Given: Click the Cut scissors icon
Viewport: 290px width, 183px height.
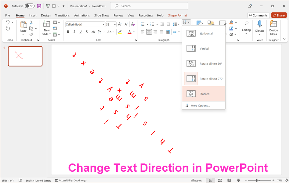Looking at the screenshot, I should (x=31, y=23).
